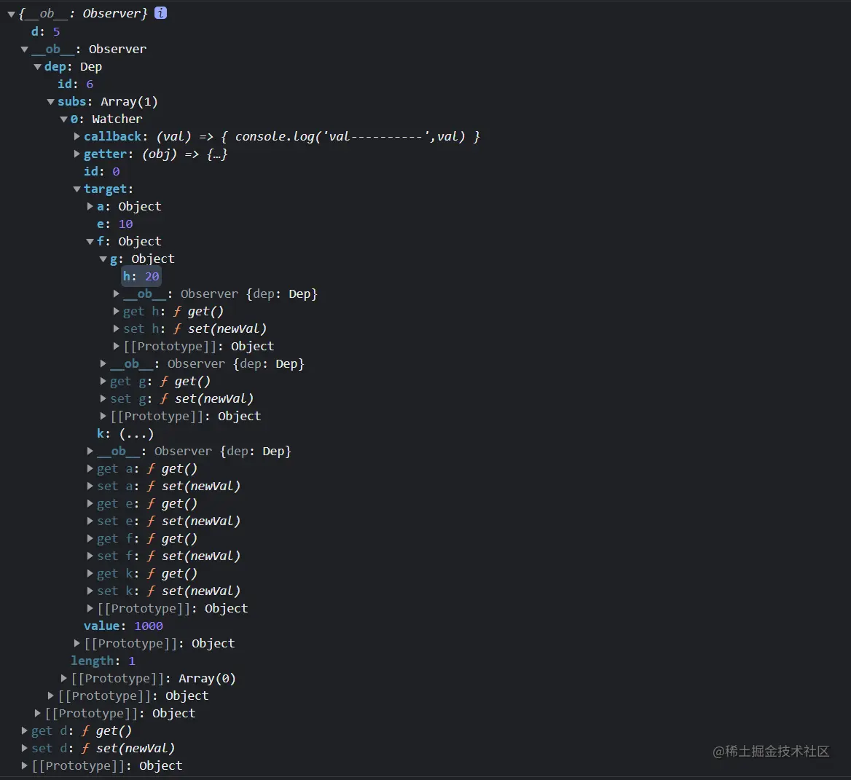The width and height of the screenshot is (851, 780).
Task: Expand [[Prototype]]: Object below set h
Action: 116,346
